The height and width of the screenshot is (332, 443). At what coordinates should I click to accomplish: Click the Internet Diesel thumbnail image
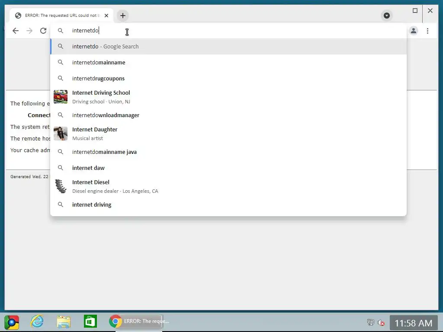(61, 186)
